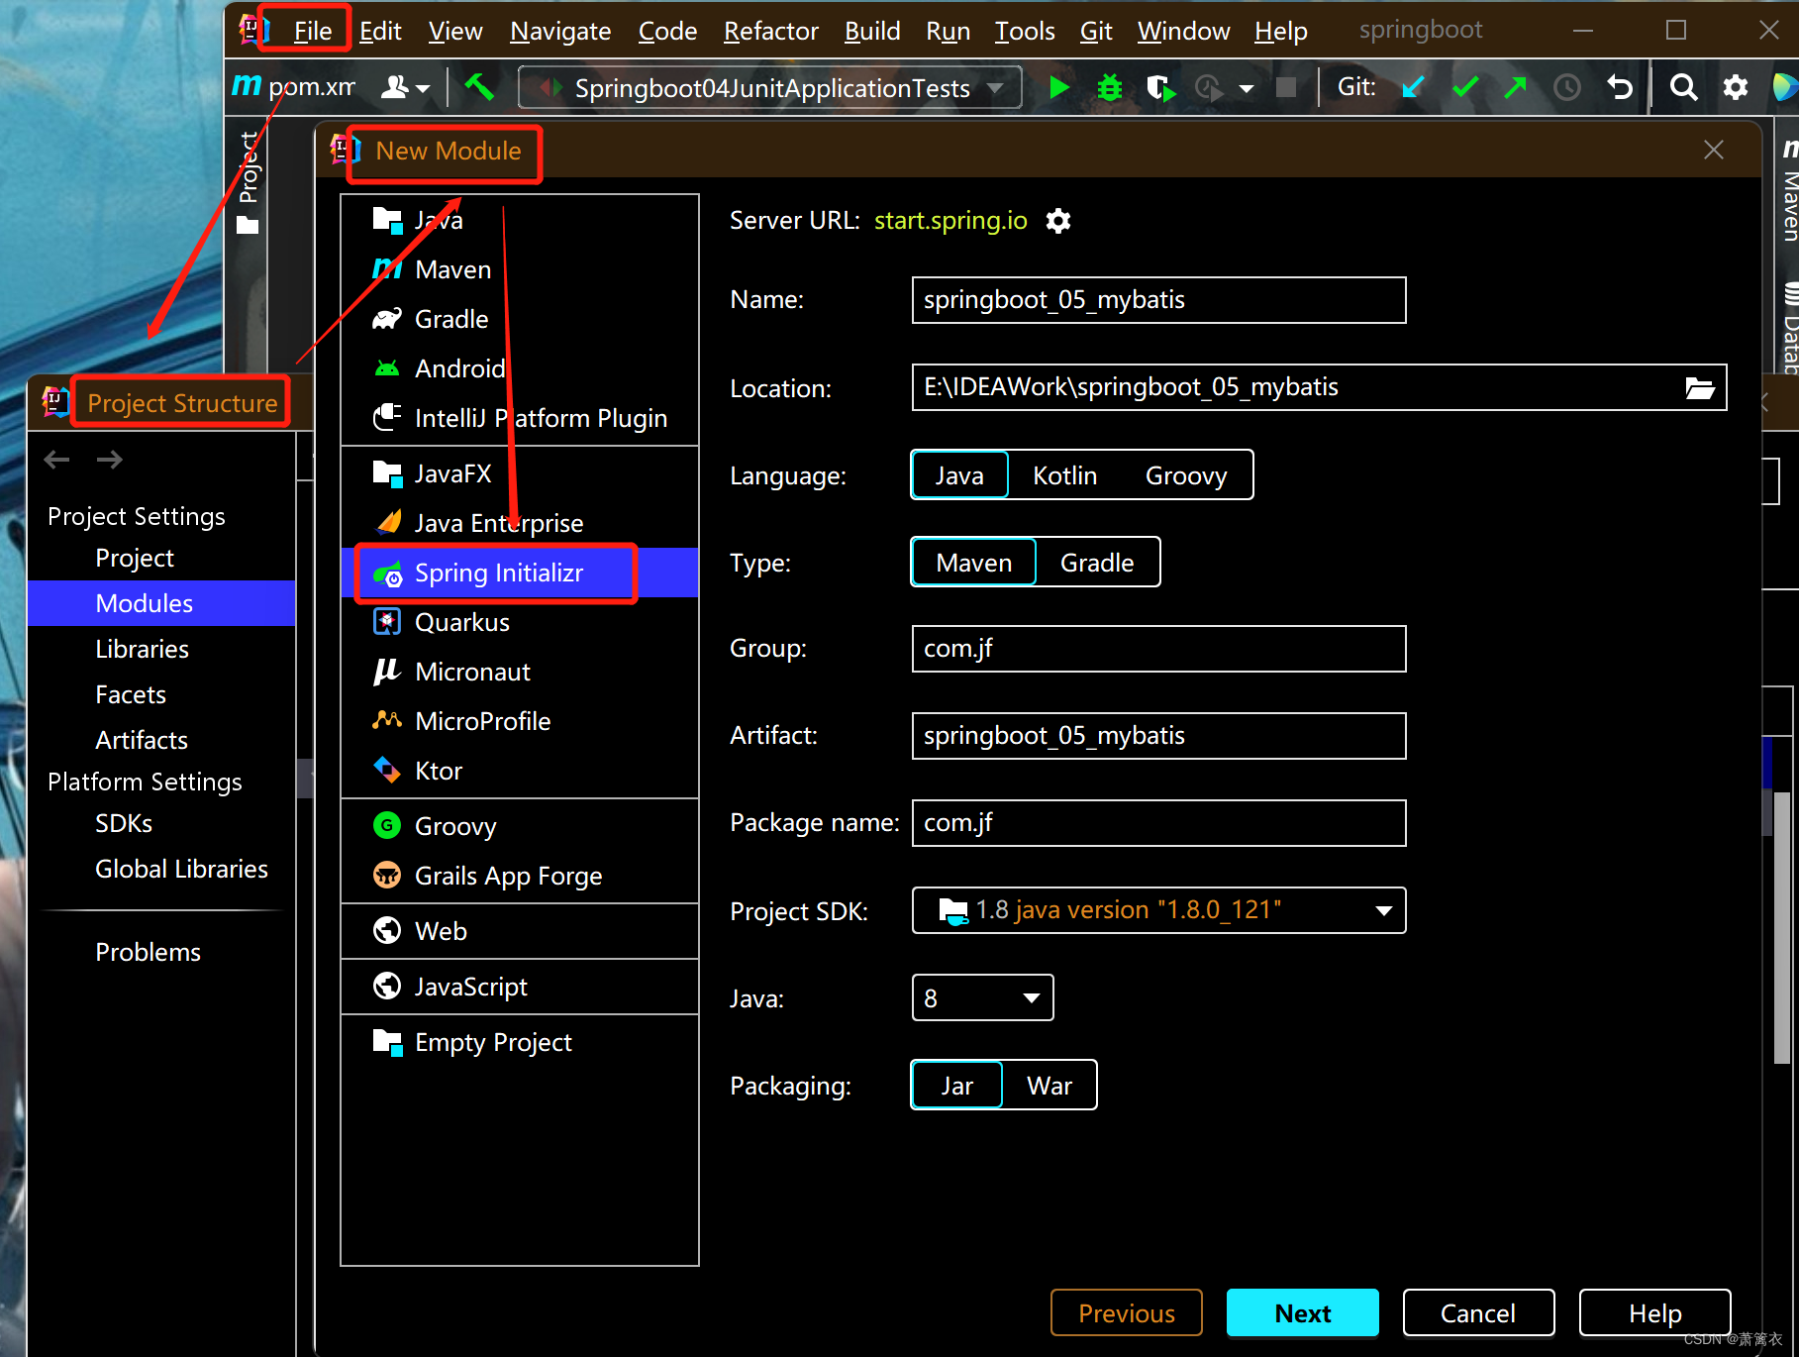
Task: Open Search Everywhere with the magnifier icon
Action: pyautogui.click(x=1683, y=87)
